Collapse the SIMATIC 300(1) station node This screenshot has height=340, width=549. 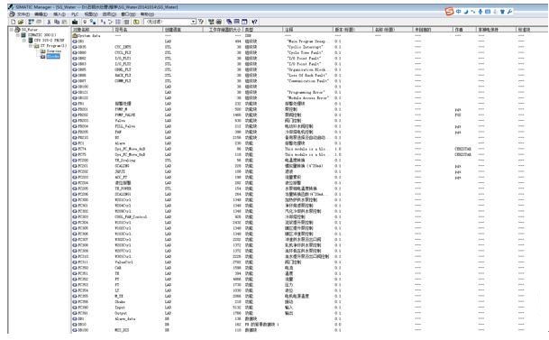point(17,35)
